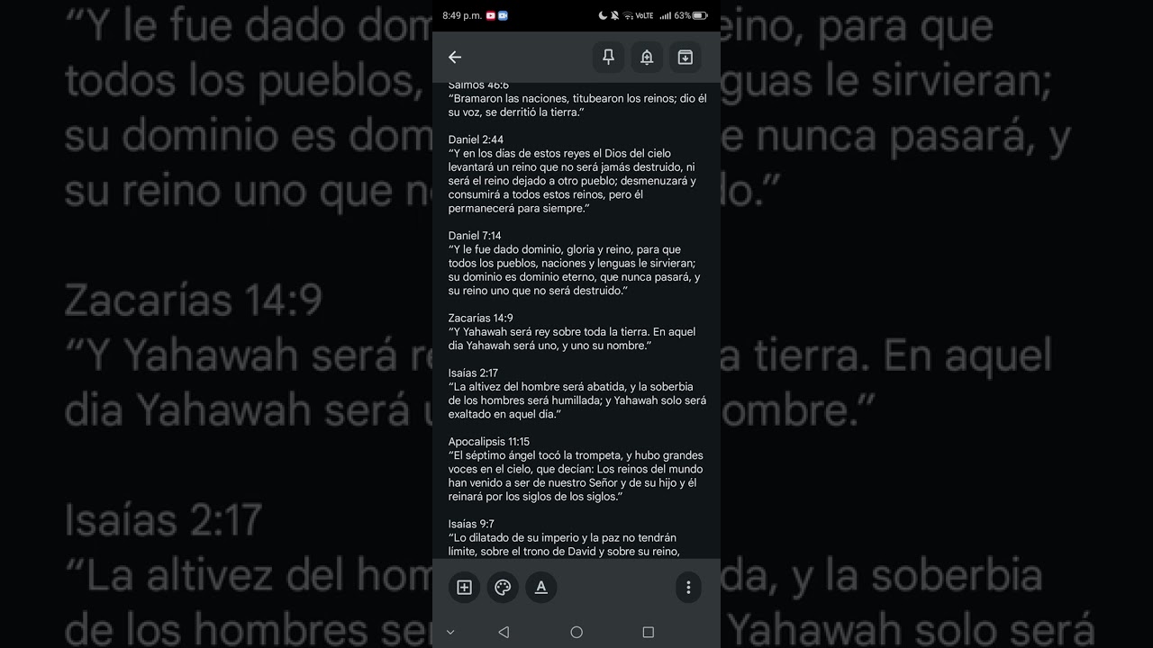Open the note color palette
This screenshot has width=1153, height=648.
503,588
